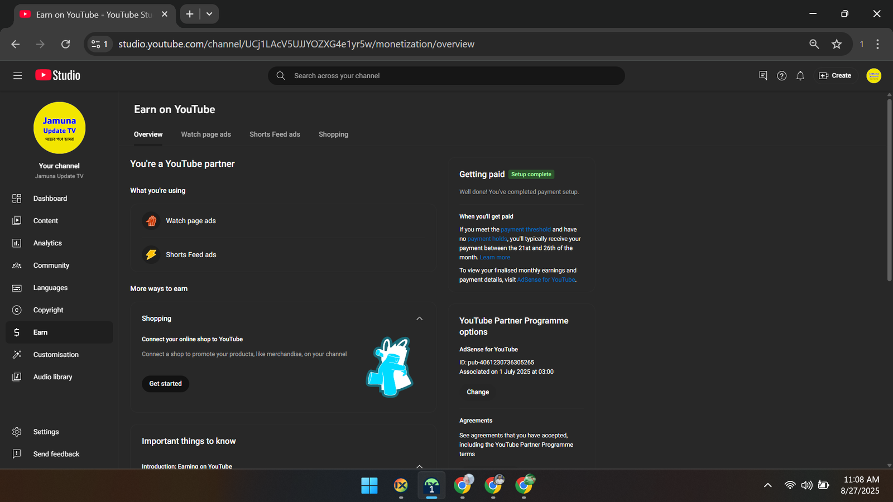Collapse the Introduction: Earning on YouTube section
This screenshot has height=502, width=893.
point(419,466)
